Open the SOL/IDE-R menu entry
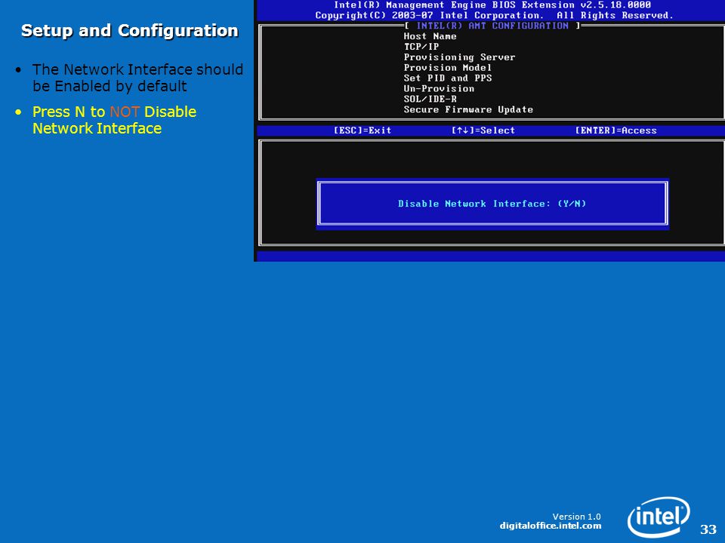 pos(430,99)
